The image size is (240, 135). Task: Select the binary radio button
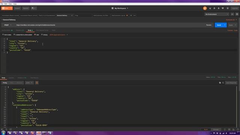coord(42,35)
